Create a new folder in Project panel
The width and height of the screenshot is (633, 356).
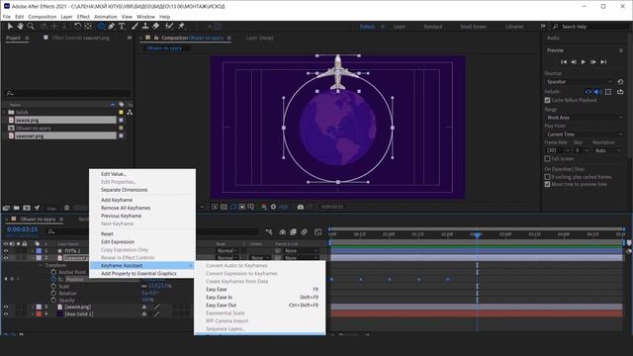(x=17, y=208)
